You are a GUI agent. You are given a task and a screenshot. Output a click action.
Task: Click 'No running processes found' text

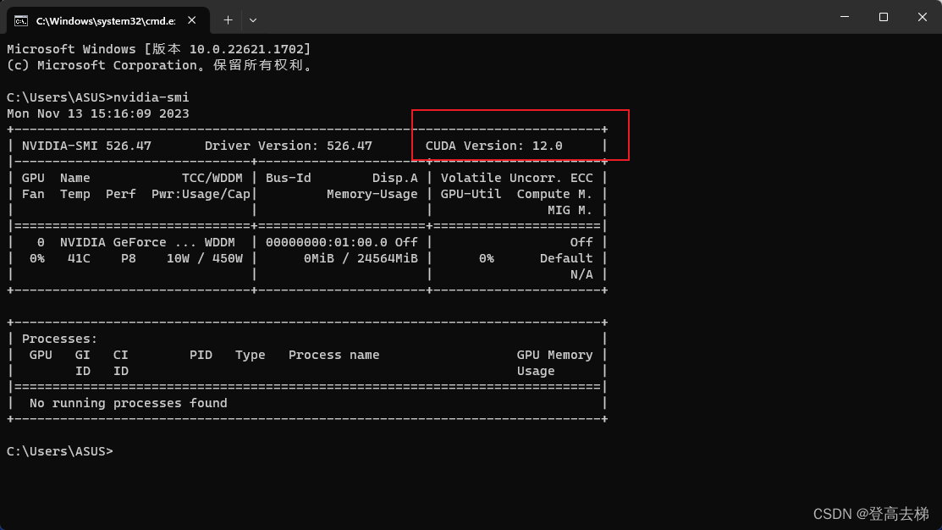[128, 403]
